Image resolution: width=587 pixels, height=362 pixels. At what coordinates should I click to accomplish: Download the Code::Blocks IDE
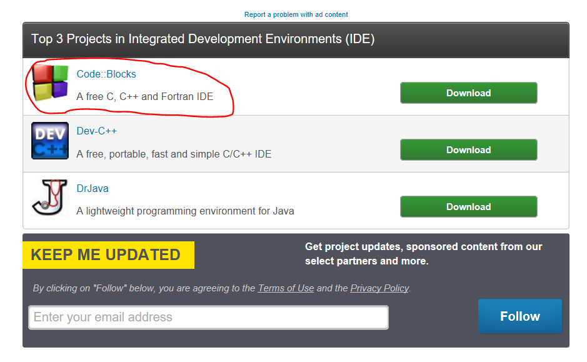coord(469,93)
